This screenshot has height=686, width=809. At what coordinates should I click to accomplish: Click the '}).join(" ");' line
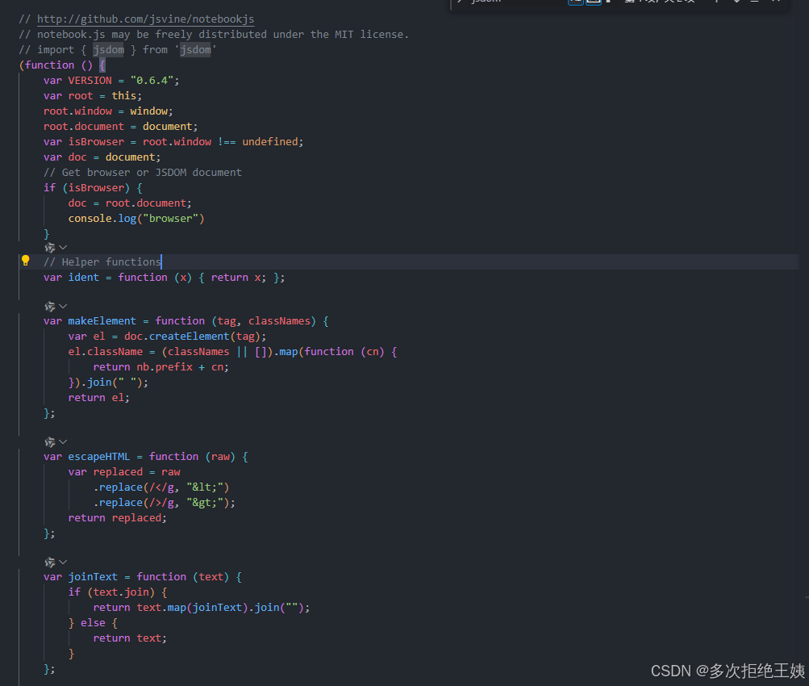pos(108,383)
